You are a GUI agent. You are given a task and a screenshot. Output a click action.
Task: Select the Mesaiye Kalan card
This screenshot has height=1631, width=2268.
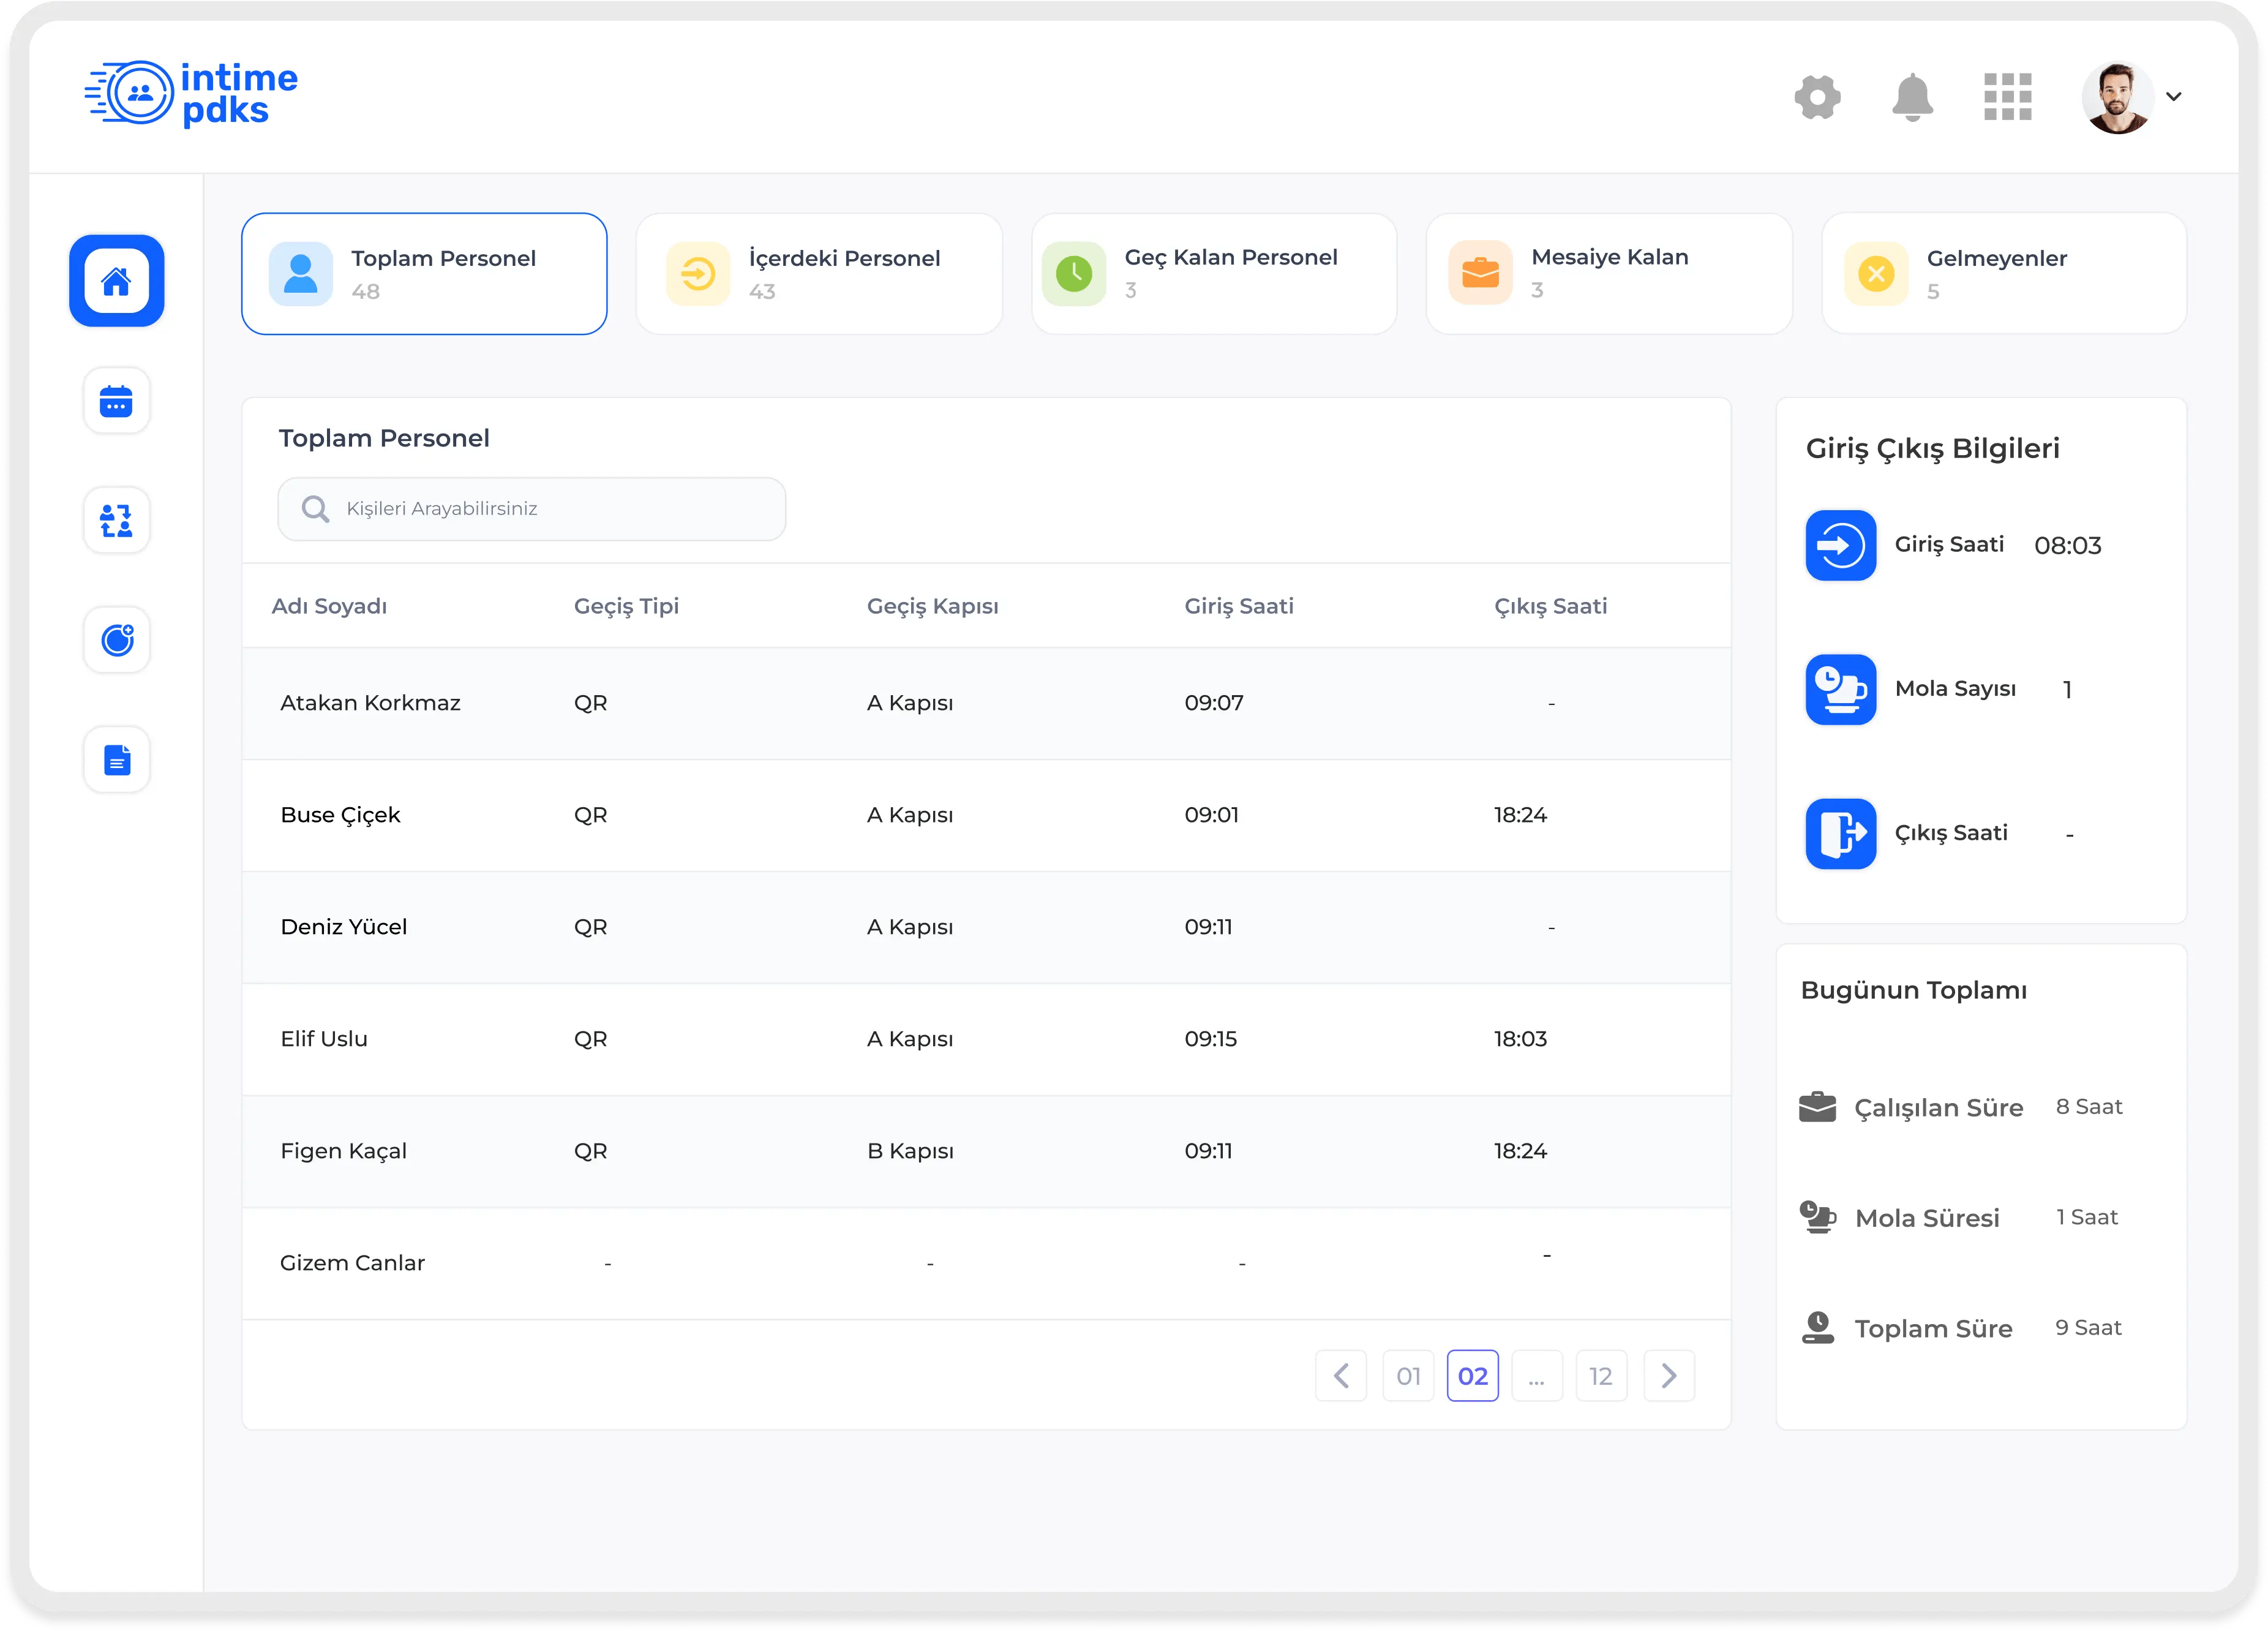click(x=1609, y=273)
